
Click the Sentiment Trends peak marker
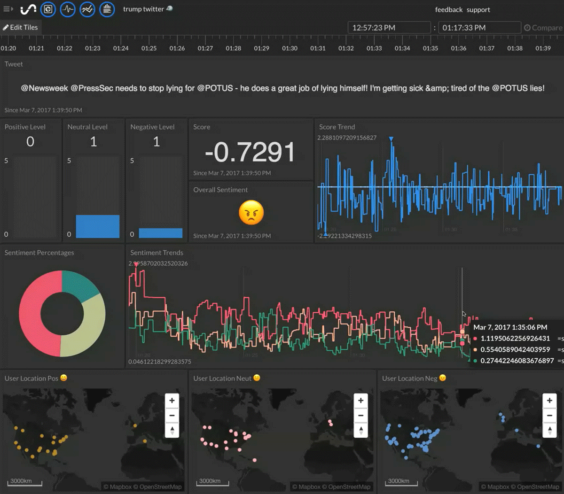[136, 265]
